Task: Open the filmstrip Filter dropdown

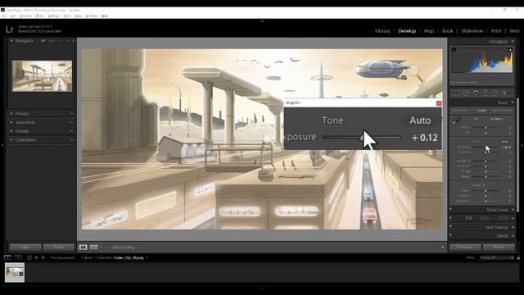Action: [x=496, y=257]
